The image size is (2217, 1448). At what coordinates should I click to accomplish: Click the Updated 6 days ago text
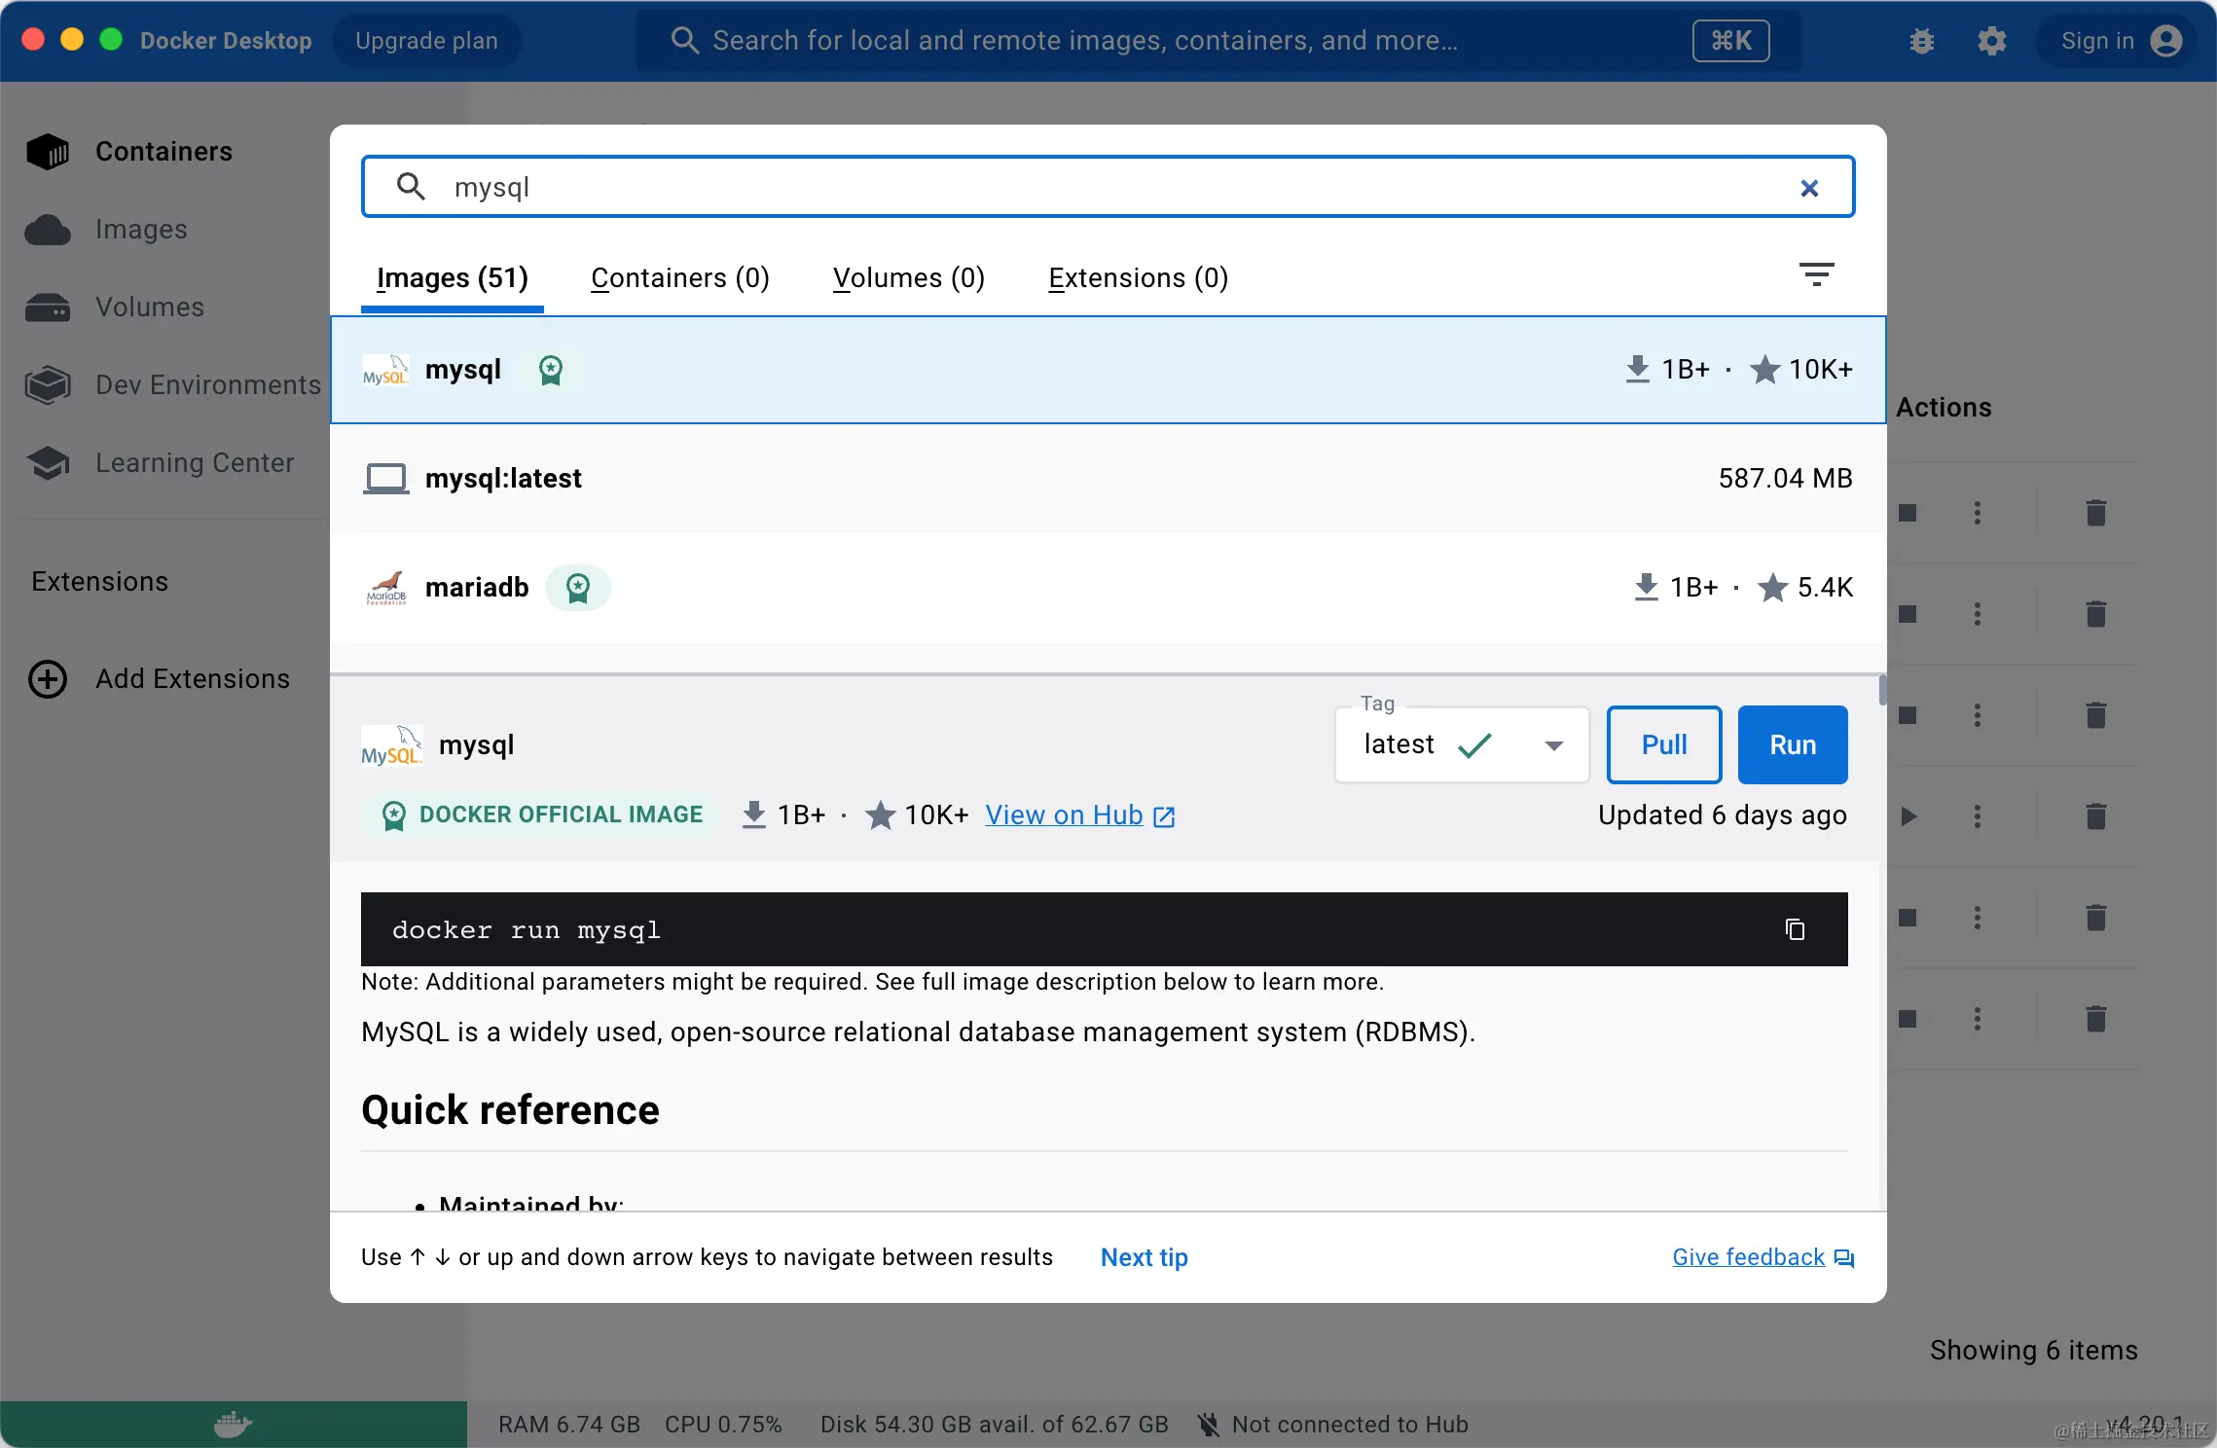[x=1723, y=815]
